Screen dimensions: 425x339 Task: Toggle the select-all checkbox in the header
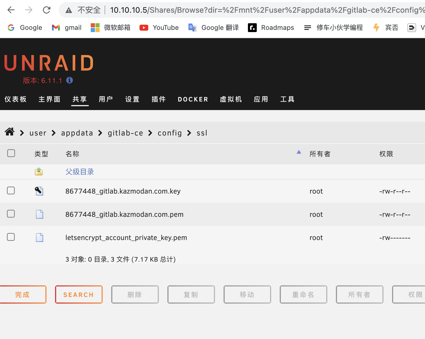[x=11, y=153]
